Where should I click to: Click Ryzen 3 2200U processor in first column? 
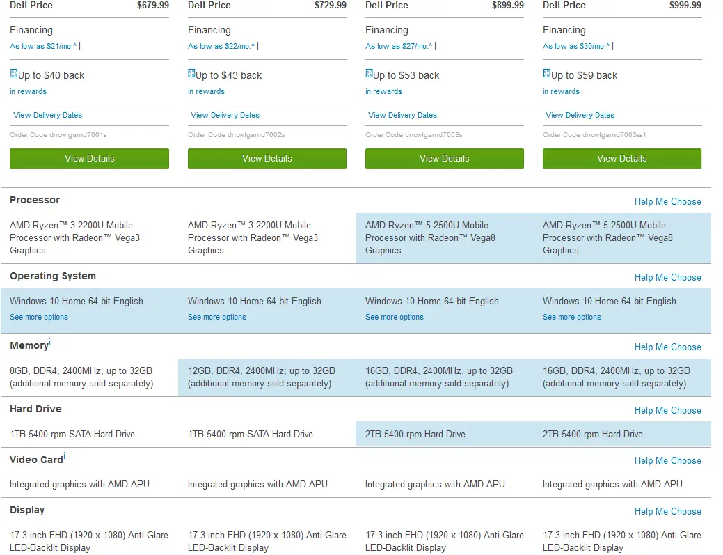[74, 237]
